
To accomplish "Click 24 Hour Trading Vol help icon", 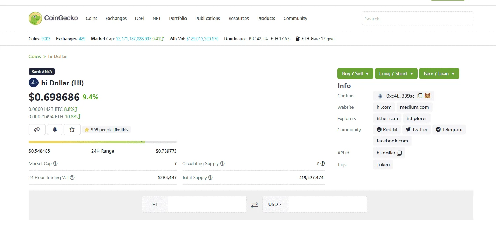I will (x=72, y=177).
